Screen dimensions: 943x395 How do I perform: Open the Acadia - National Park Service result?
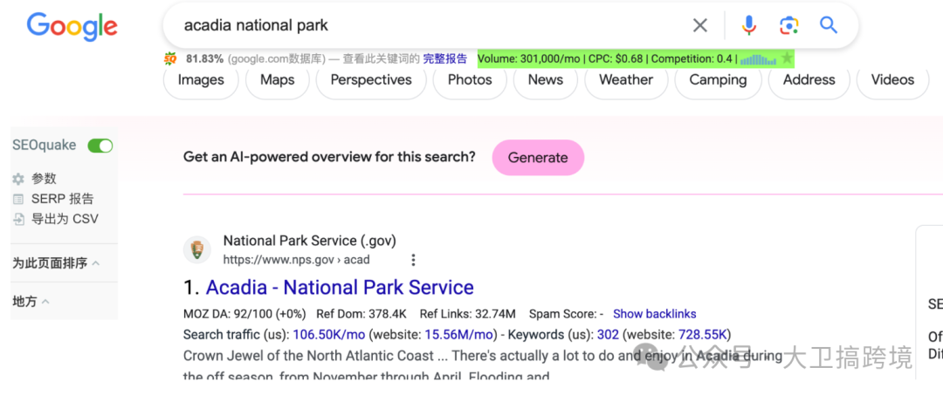click(340, 288)
